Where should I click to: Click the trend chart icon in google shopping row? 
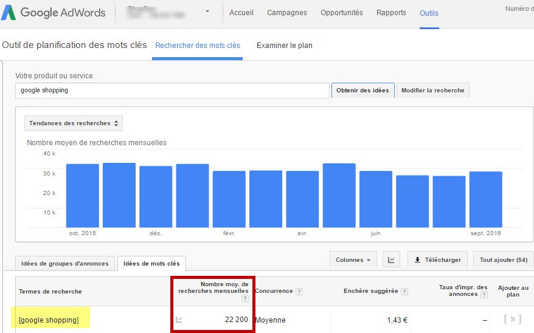click(179, 320)
